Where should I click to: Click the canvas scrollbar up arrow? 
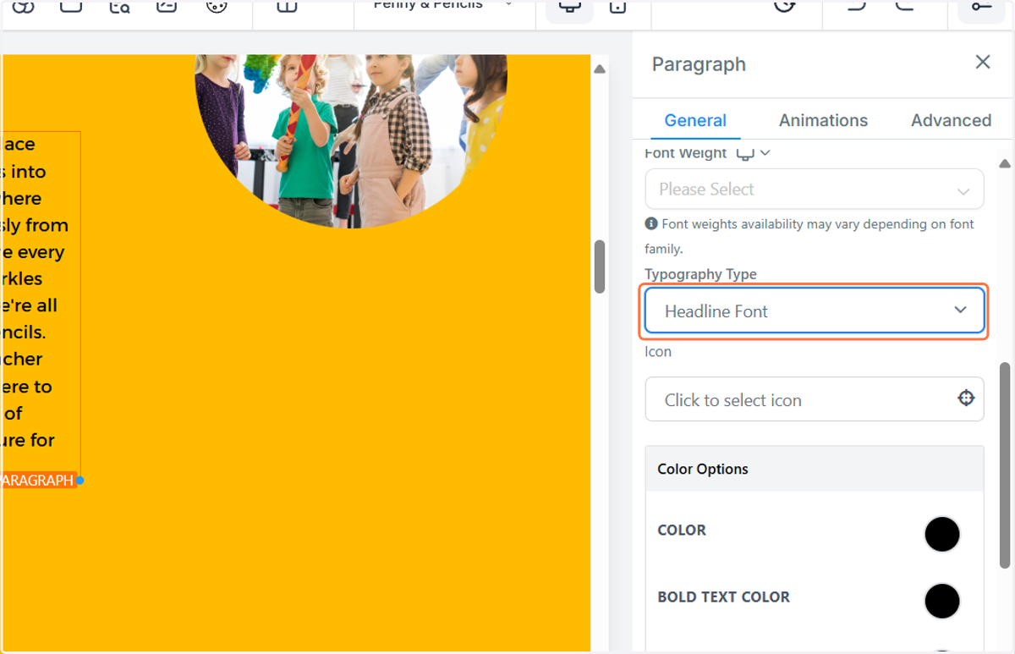click(x=600, y=69)
